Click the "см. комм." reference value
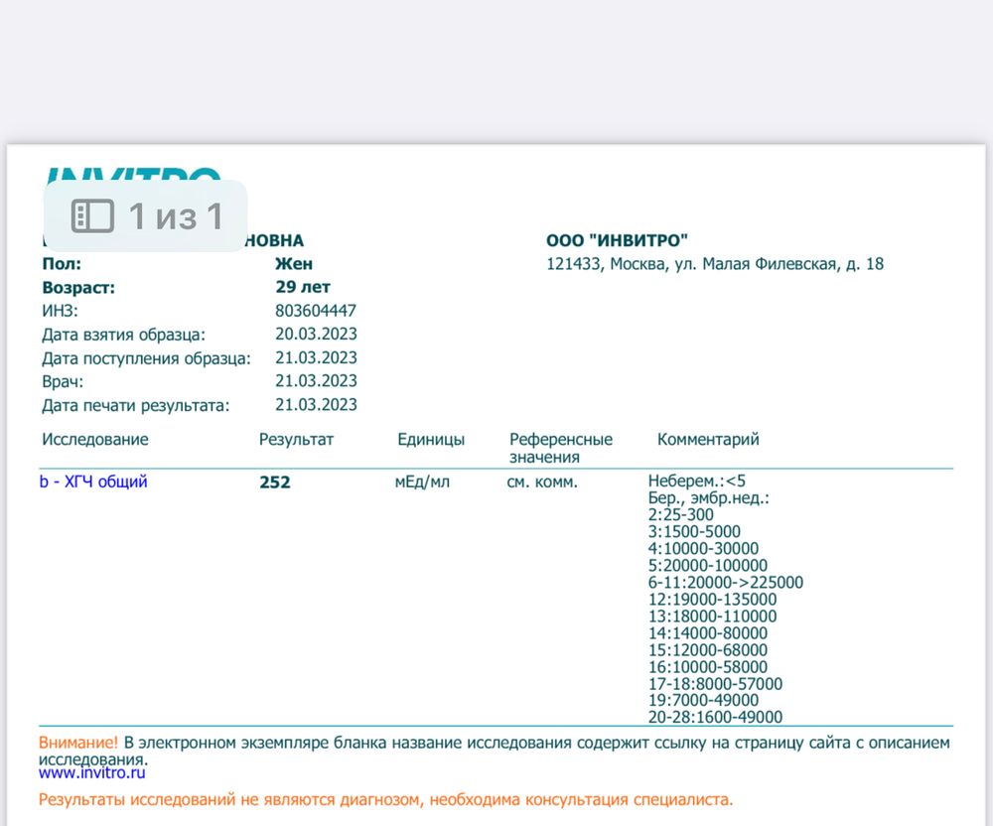 click(541, 482)
